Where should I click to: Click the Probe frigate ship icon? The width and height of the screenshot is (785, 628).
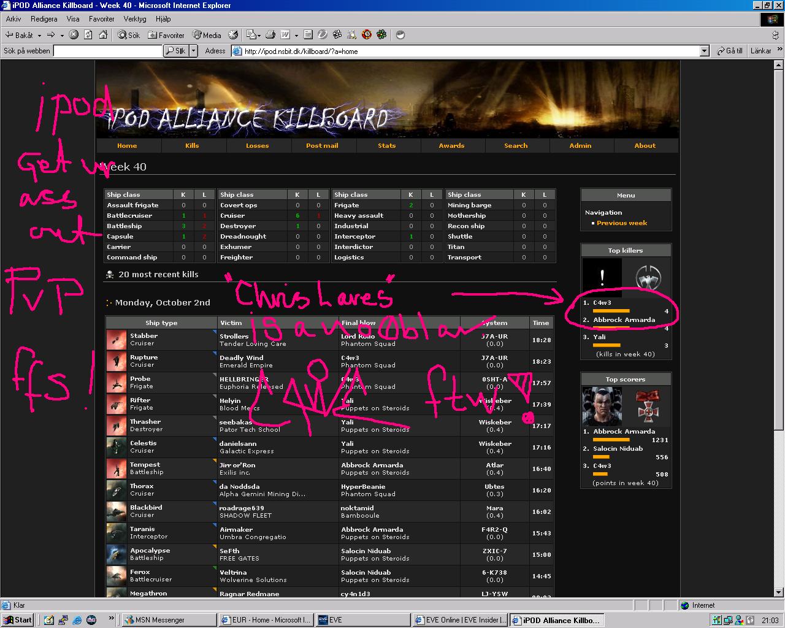coord(117,383)
